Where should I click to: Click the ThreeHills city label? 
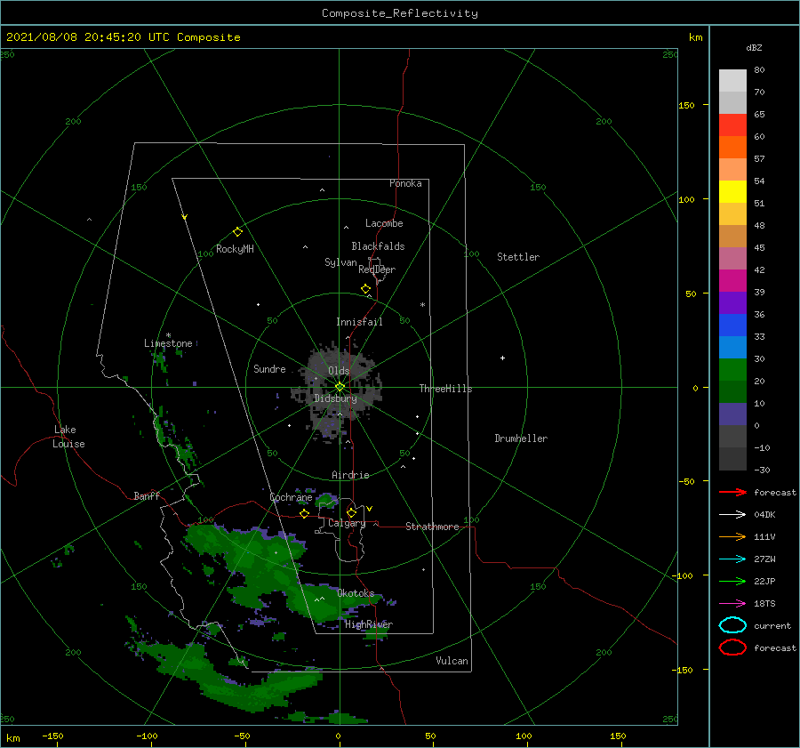point(445,389)
